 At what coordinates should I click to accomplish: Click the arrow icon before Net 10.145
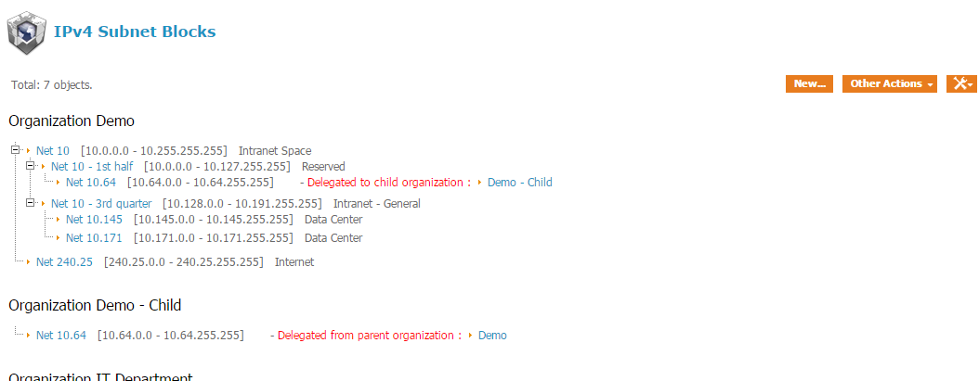59,220
